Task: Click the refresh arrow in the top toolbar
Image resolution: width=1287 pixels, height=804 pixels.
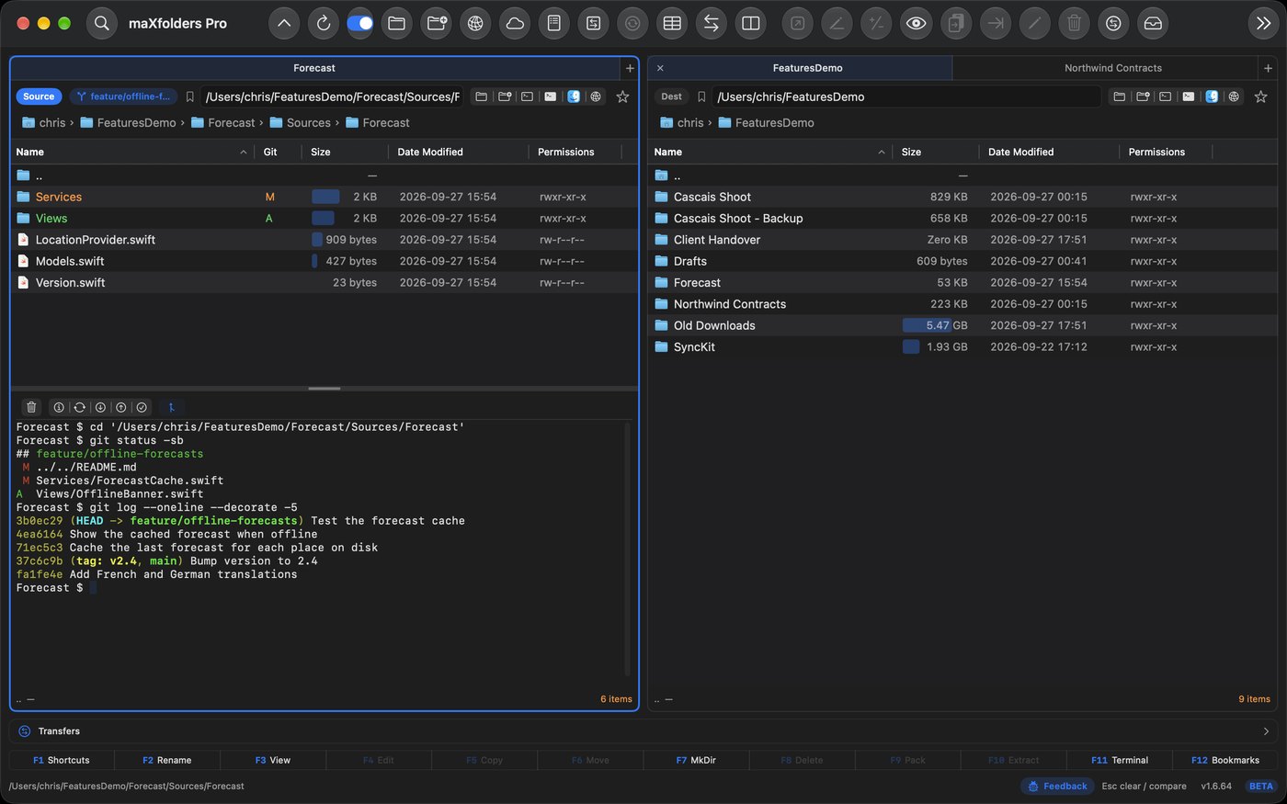Action: click(x=324, y=24)
